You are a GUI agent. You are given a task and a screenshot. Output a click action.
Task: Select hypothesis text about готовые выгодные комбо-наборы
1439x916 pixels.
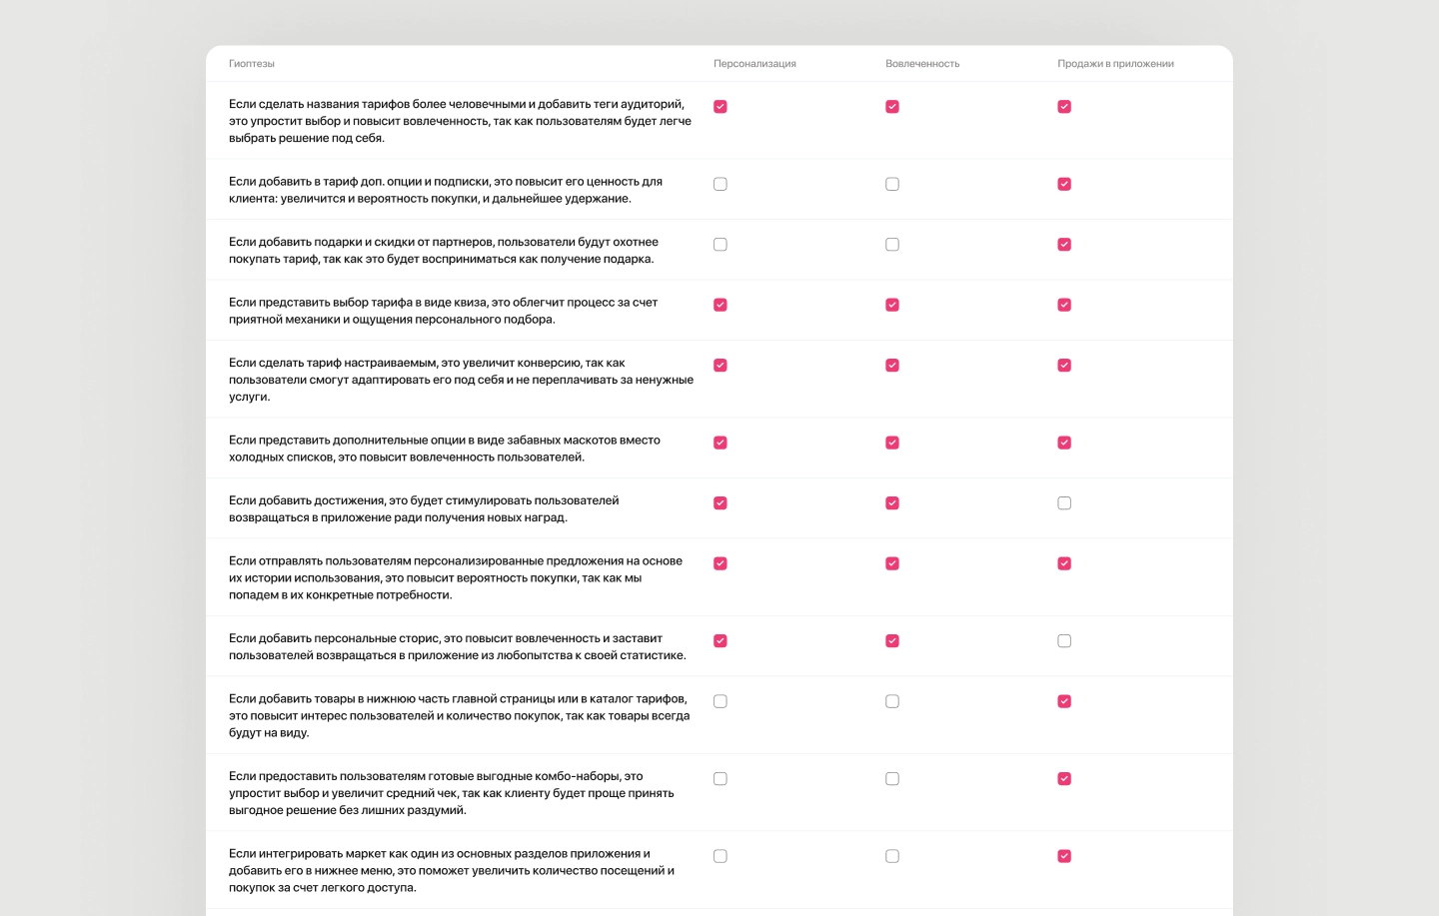coord(452,793)
